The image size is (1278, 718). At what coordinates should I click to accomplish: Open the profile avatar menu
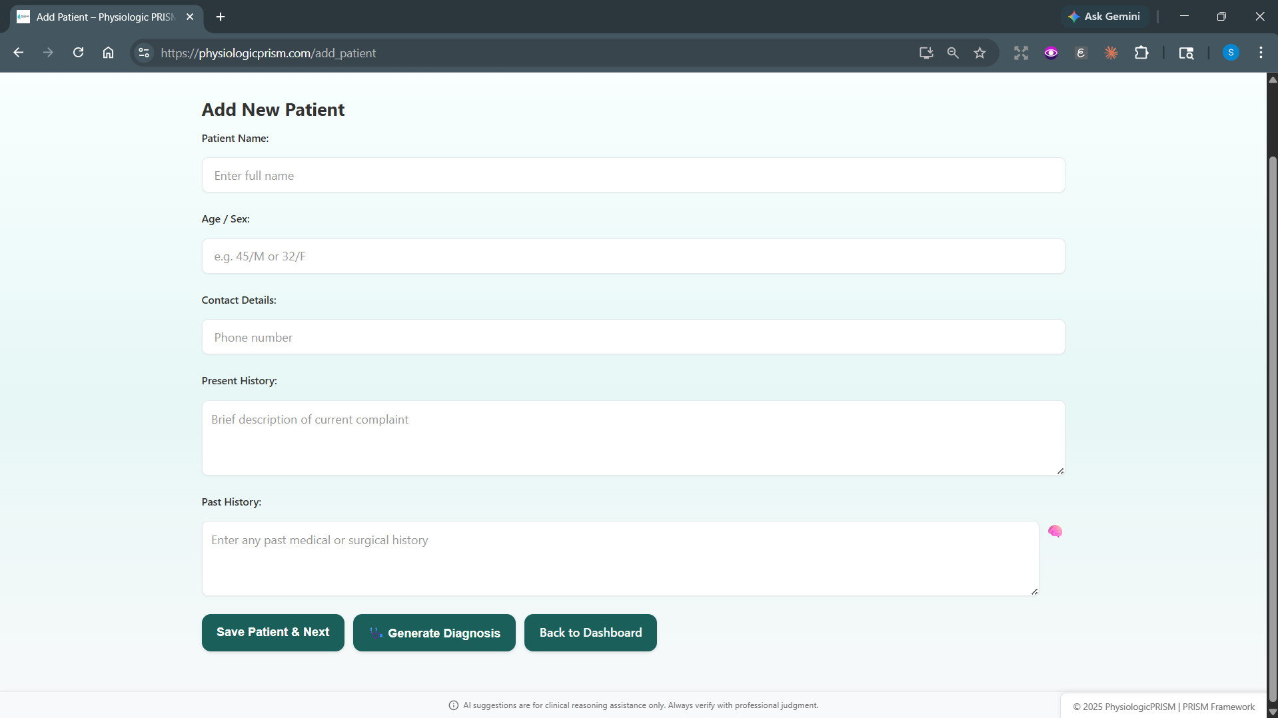[1231, 53]
